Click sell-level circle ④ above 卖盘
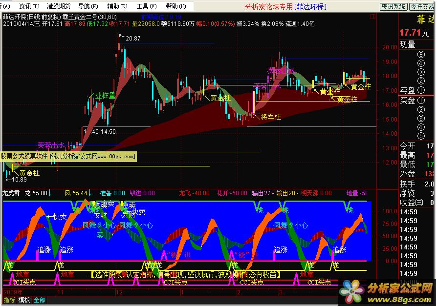 (x=421, y=63)
